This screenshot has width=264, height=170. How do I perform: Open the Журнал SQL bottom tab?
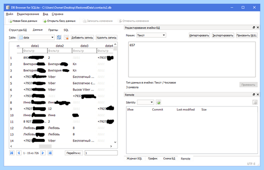tap(134, 159)
